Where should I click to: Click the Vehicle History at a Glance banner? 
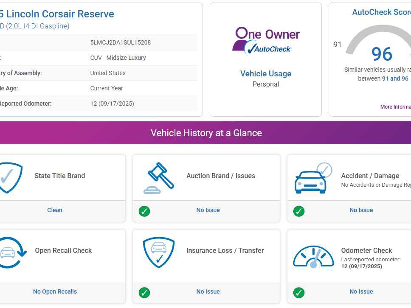(206, 133)
